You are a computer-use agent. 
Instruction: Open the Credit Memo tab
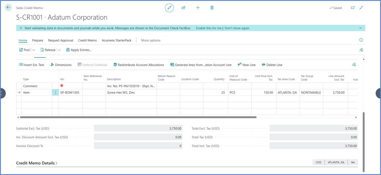click(87, 40)
